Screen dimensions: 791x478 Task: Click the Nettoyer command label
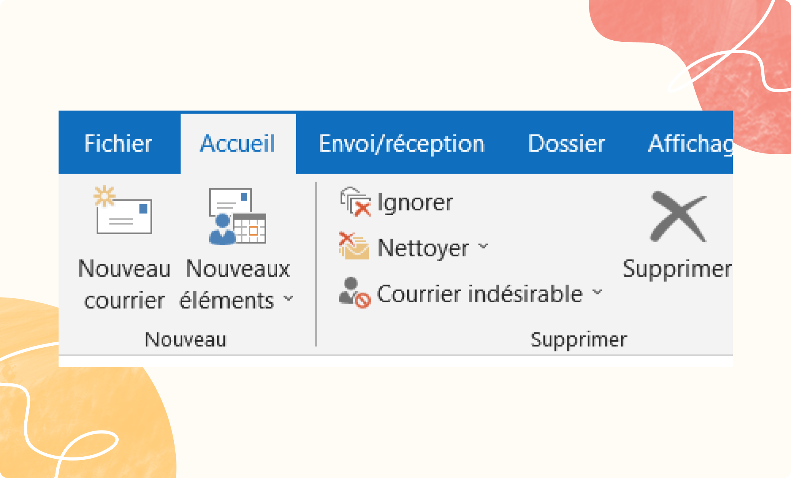point(423,247)
